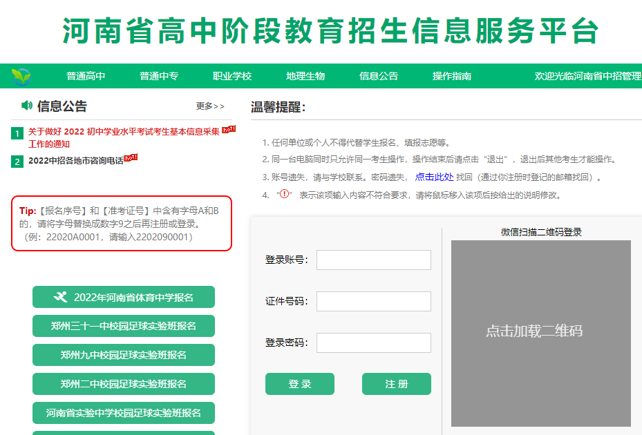
Task: Click the 证件号码 text box
Action: (373, 301)
